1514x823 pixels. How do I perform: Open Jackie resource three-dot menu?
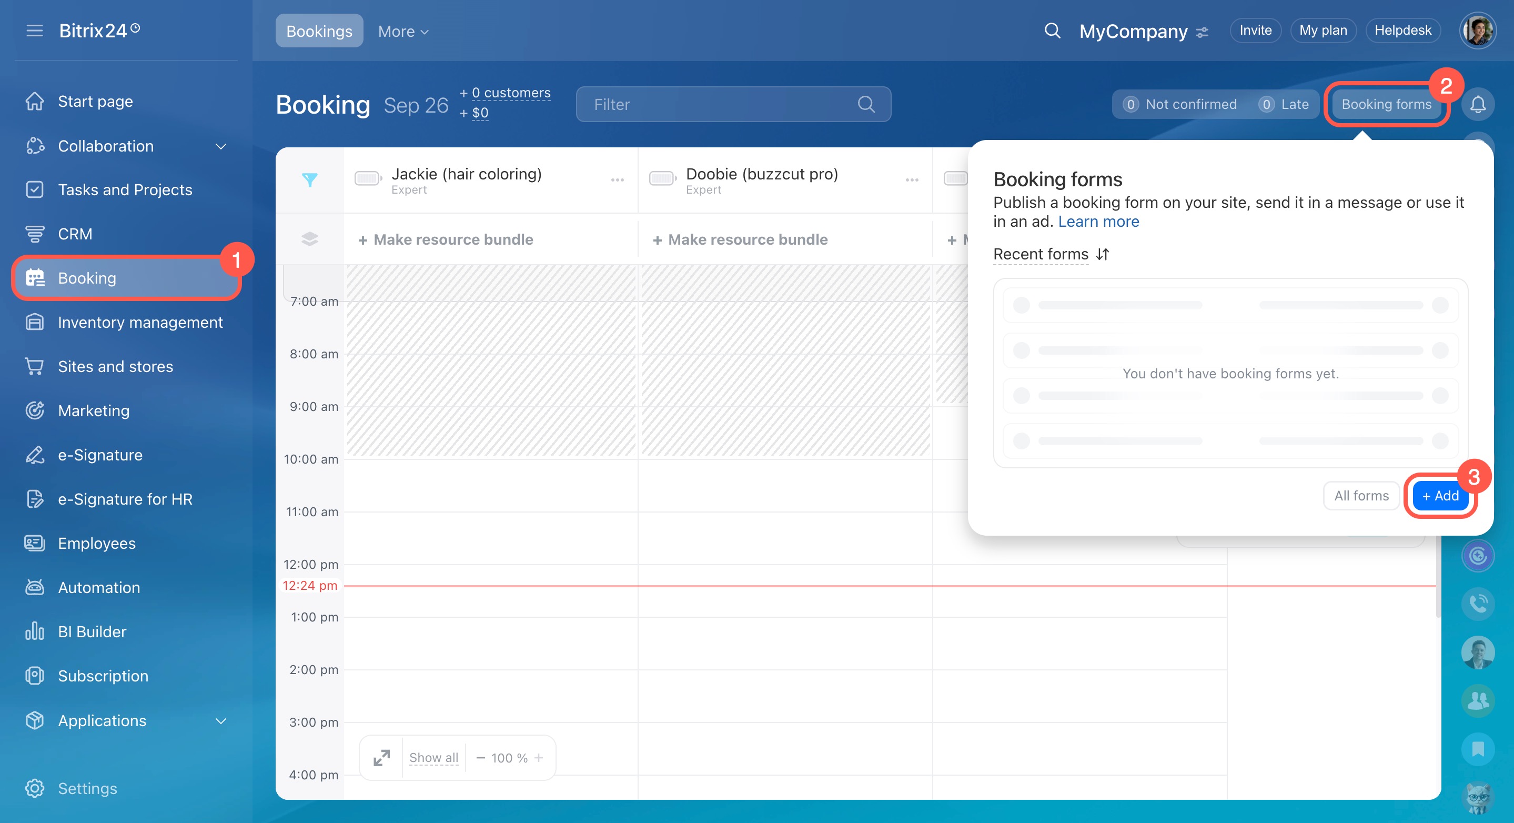[x=617, y=180]
